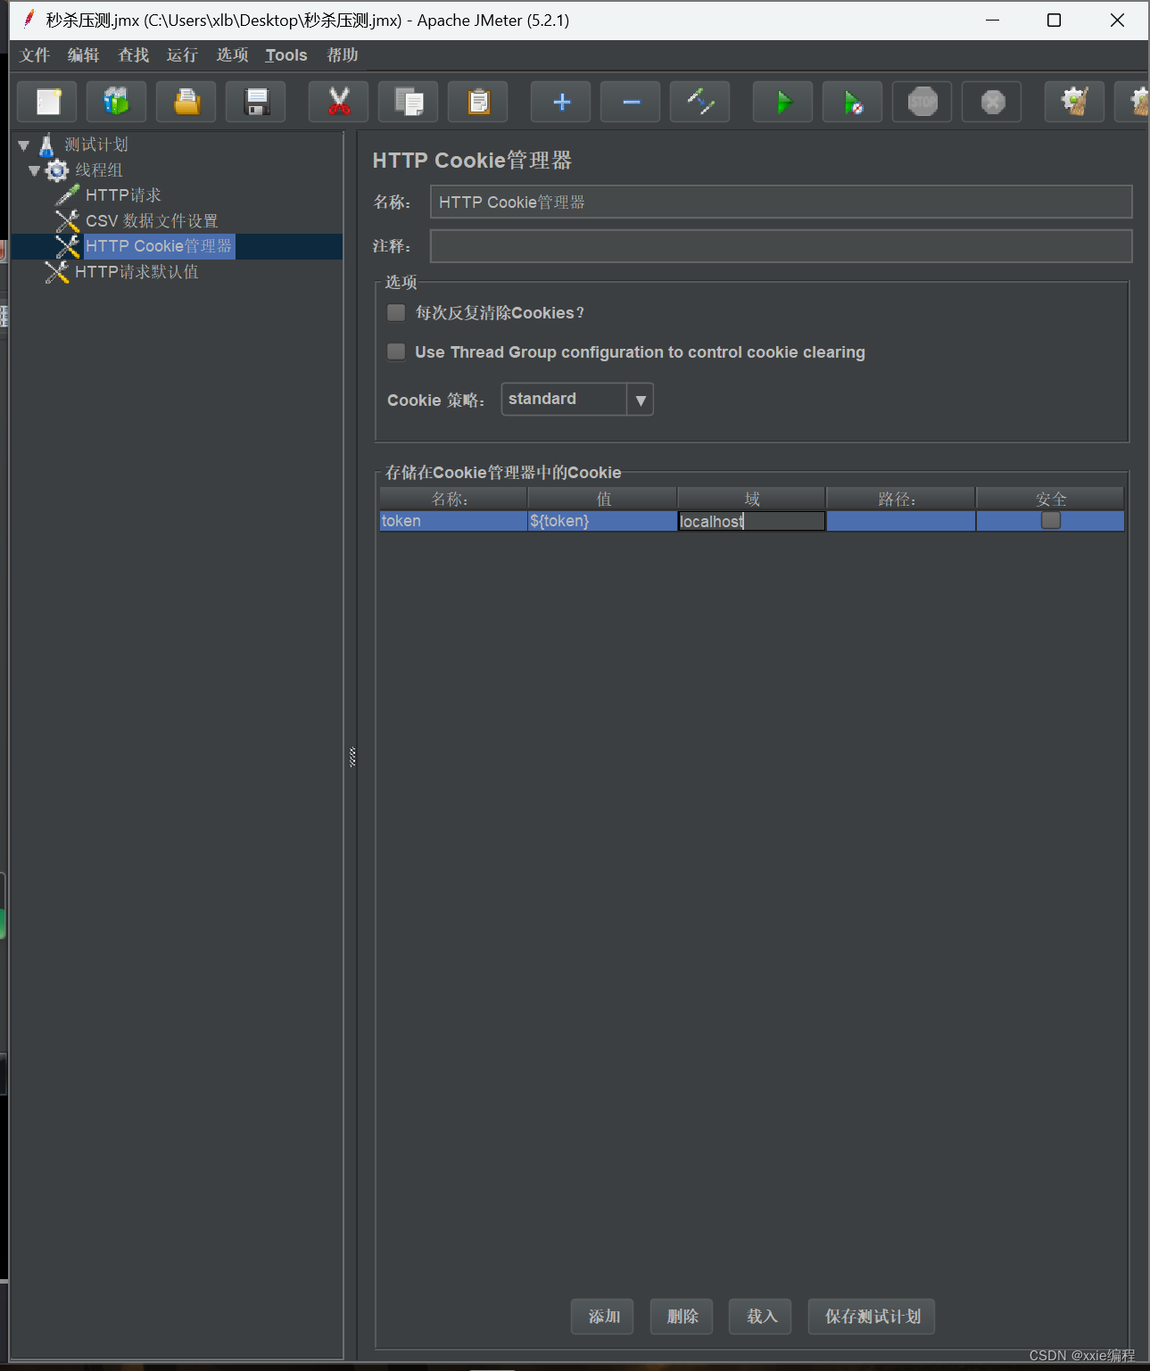The height and width of the screenshot is (1371, 1150).
Task: Select the 线程组 tree item
Action: [99, 170]
